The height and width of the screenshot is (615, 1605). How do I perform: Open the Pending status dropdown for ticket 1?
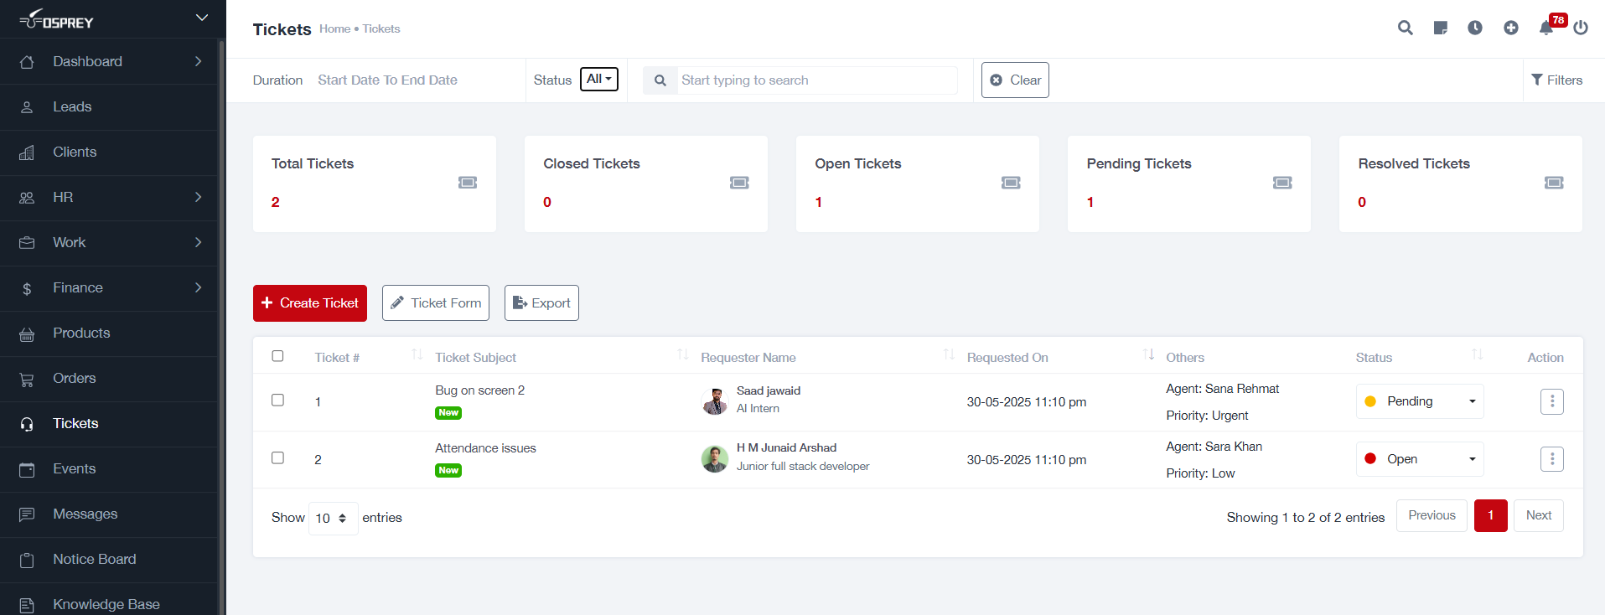click(x=1420, y=401)
